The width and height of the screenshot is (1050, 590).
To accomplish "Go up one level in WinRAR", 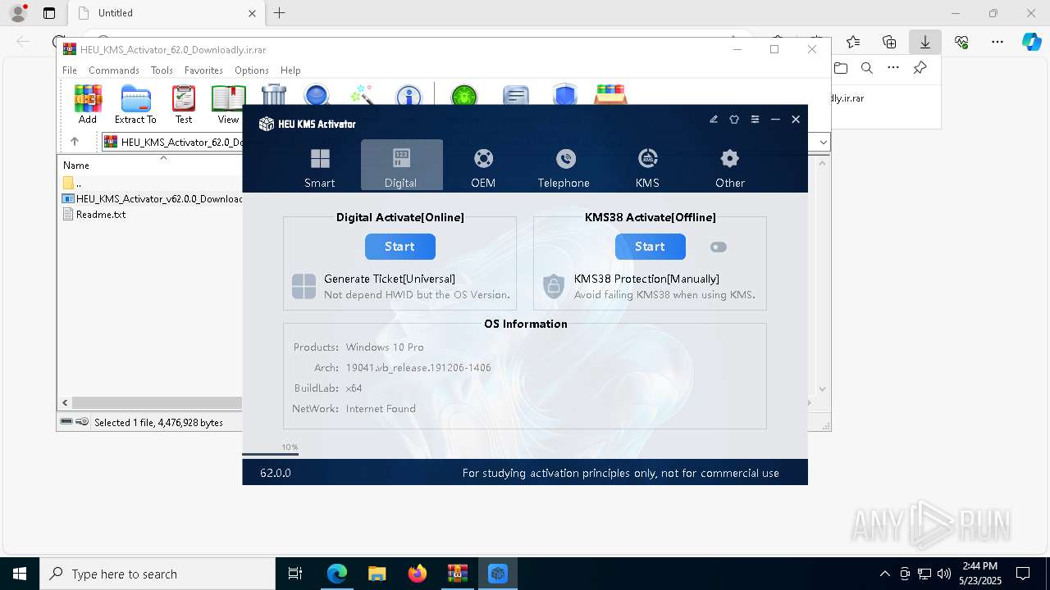I will tap(75, 142).
